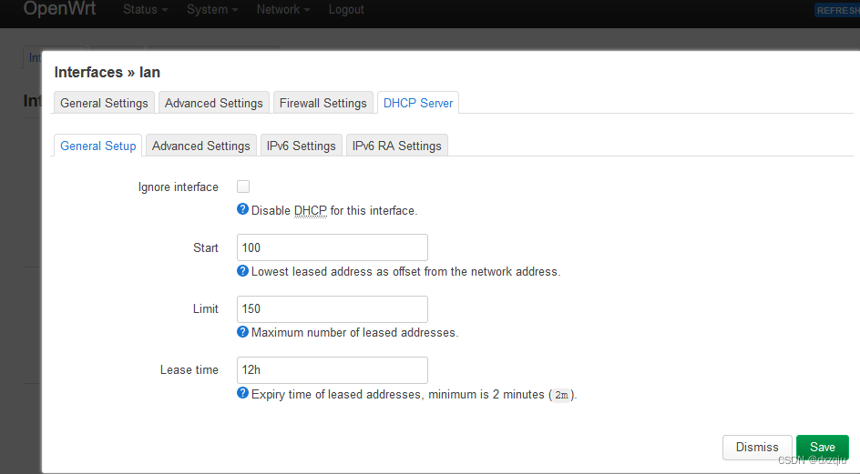Focus the Limit input field
The image size is (860, 474).
(x=333, y=308)
